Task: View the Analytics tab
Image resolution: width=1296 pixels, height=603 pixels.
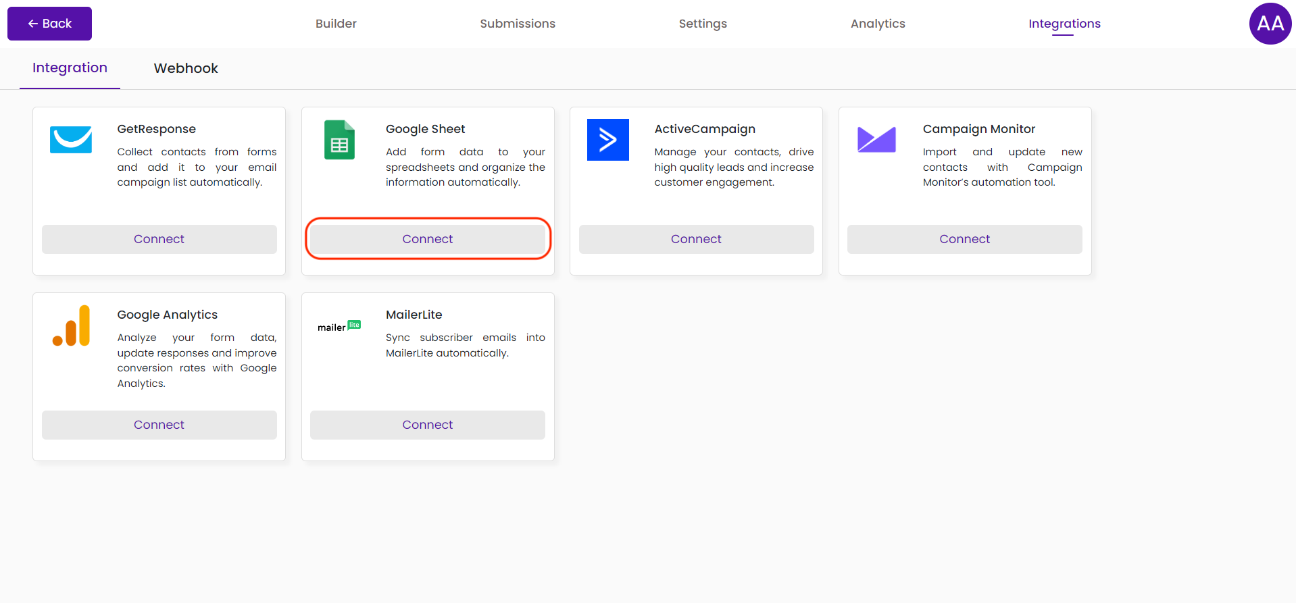Action: pos(878,24)
